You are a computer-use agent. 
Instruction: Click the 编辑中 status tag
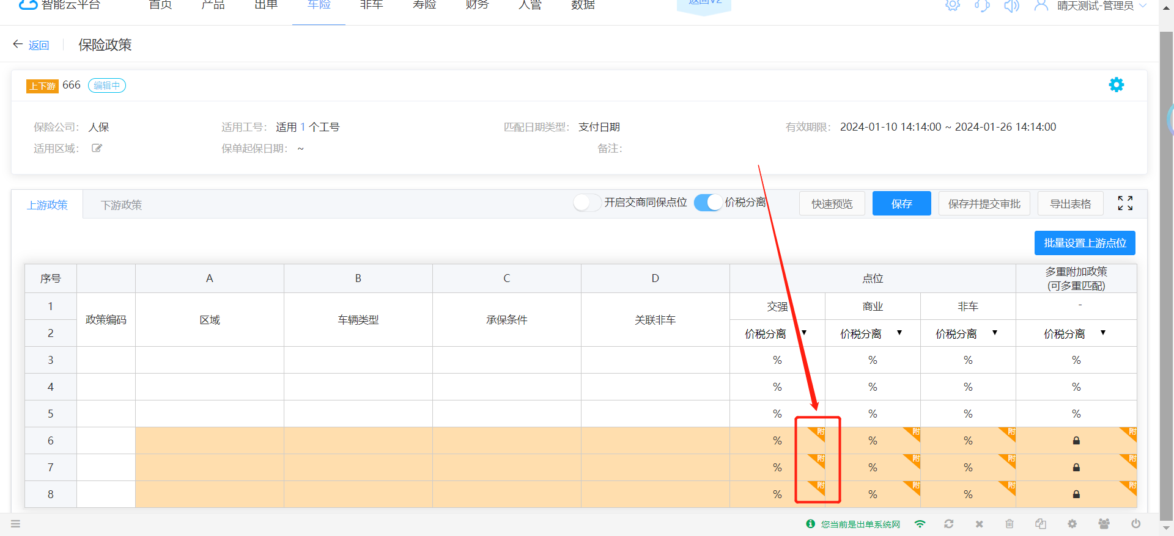tap(107, 85)
